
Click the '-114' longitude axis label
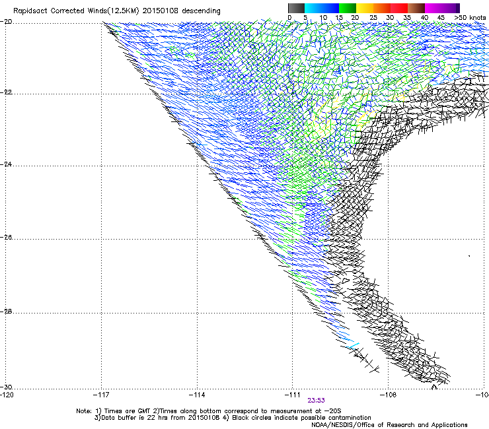click(197, 395)
